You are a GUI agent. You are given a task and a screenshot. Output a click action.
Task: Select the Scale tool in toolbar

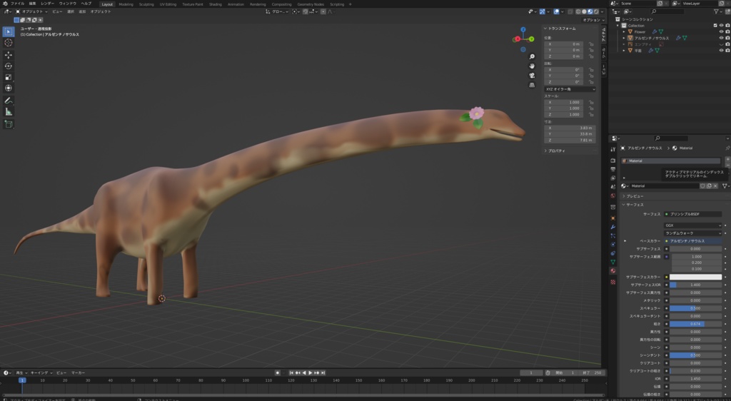tap(9, 77)
